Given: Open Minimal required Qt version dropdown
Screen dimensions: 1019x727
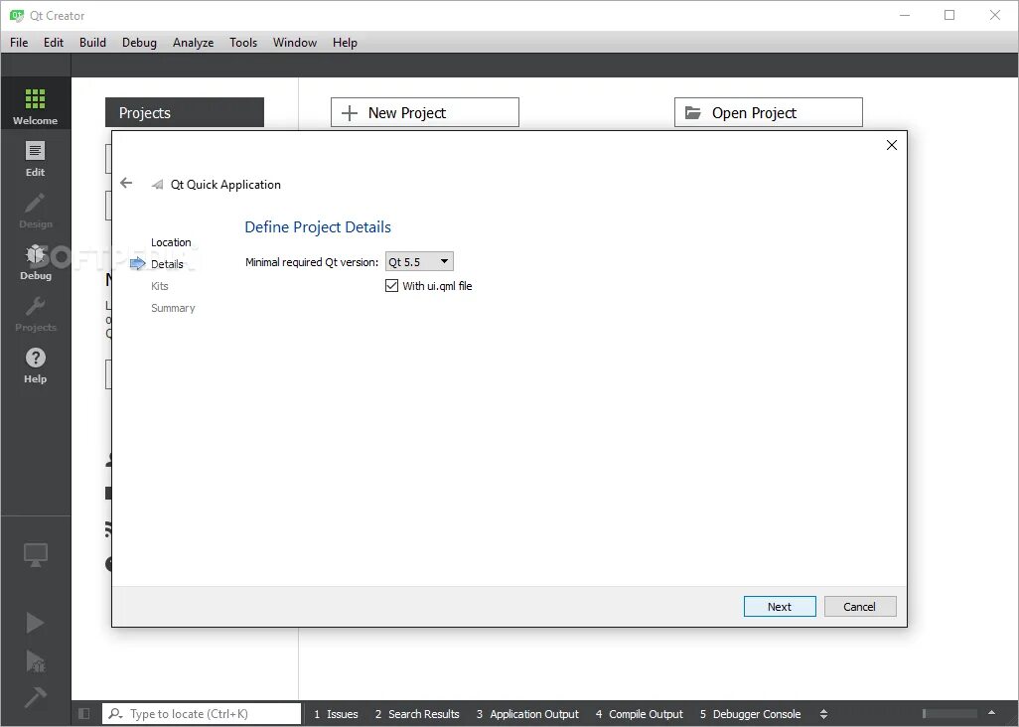Looking at the screenshot, I should [x=419, y=261].
